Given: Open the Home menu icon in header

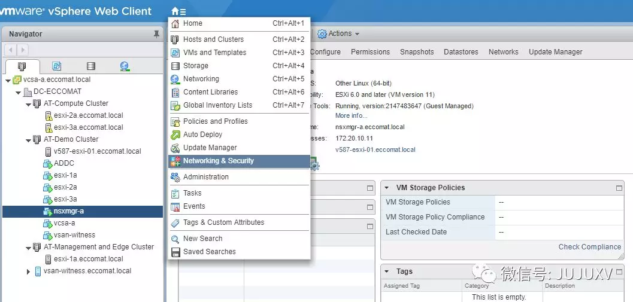Looking at the screenshot, I should click(x=178, y=11).
